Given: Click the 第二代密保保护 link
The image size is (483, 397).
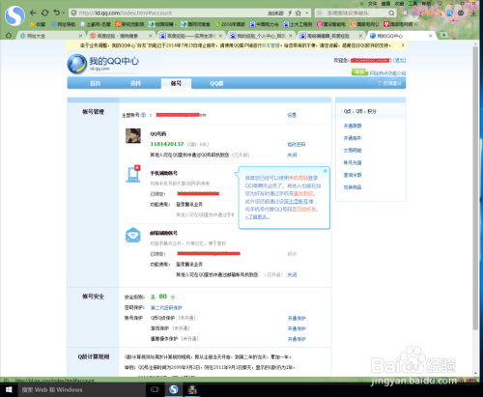Looking at the screenshot, I should (166, 307).
